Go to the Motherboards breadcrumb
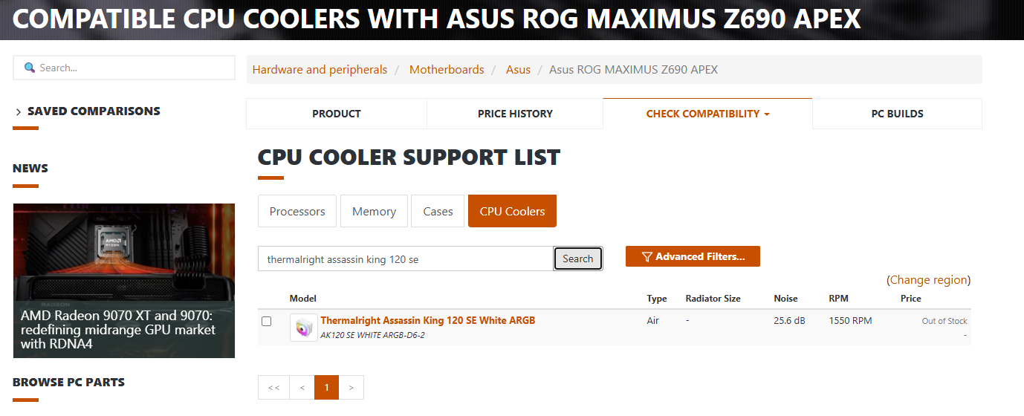1024x416 pixels. [447, 70]
